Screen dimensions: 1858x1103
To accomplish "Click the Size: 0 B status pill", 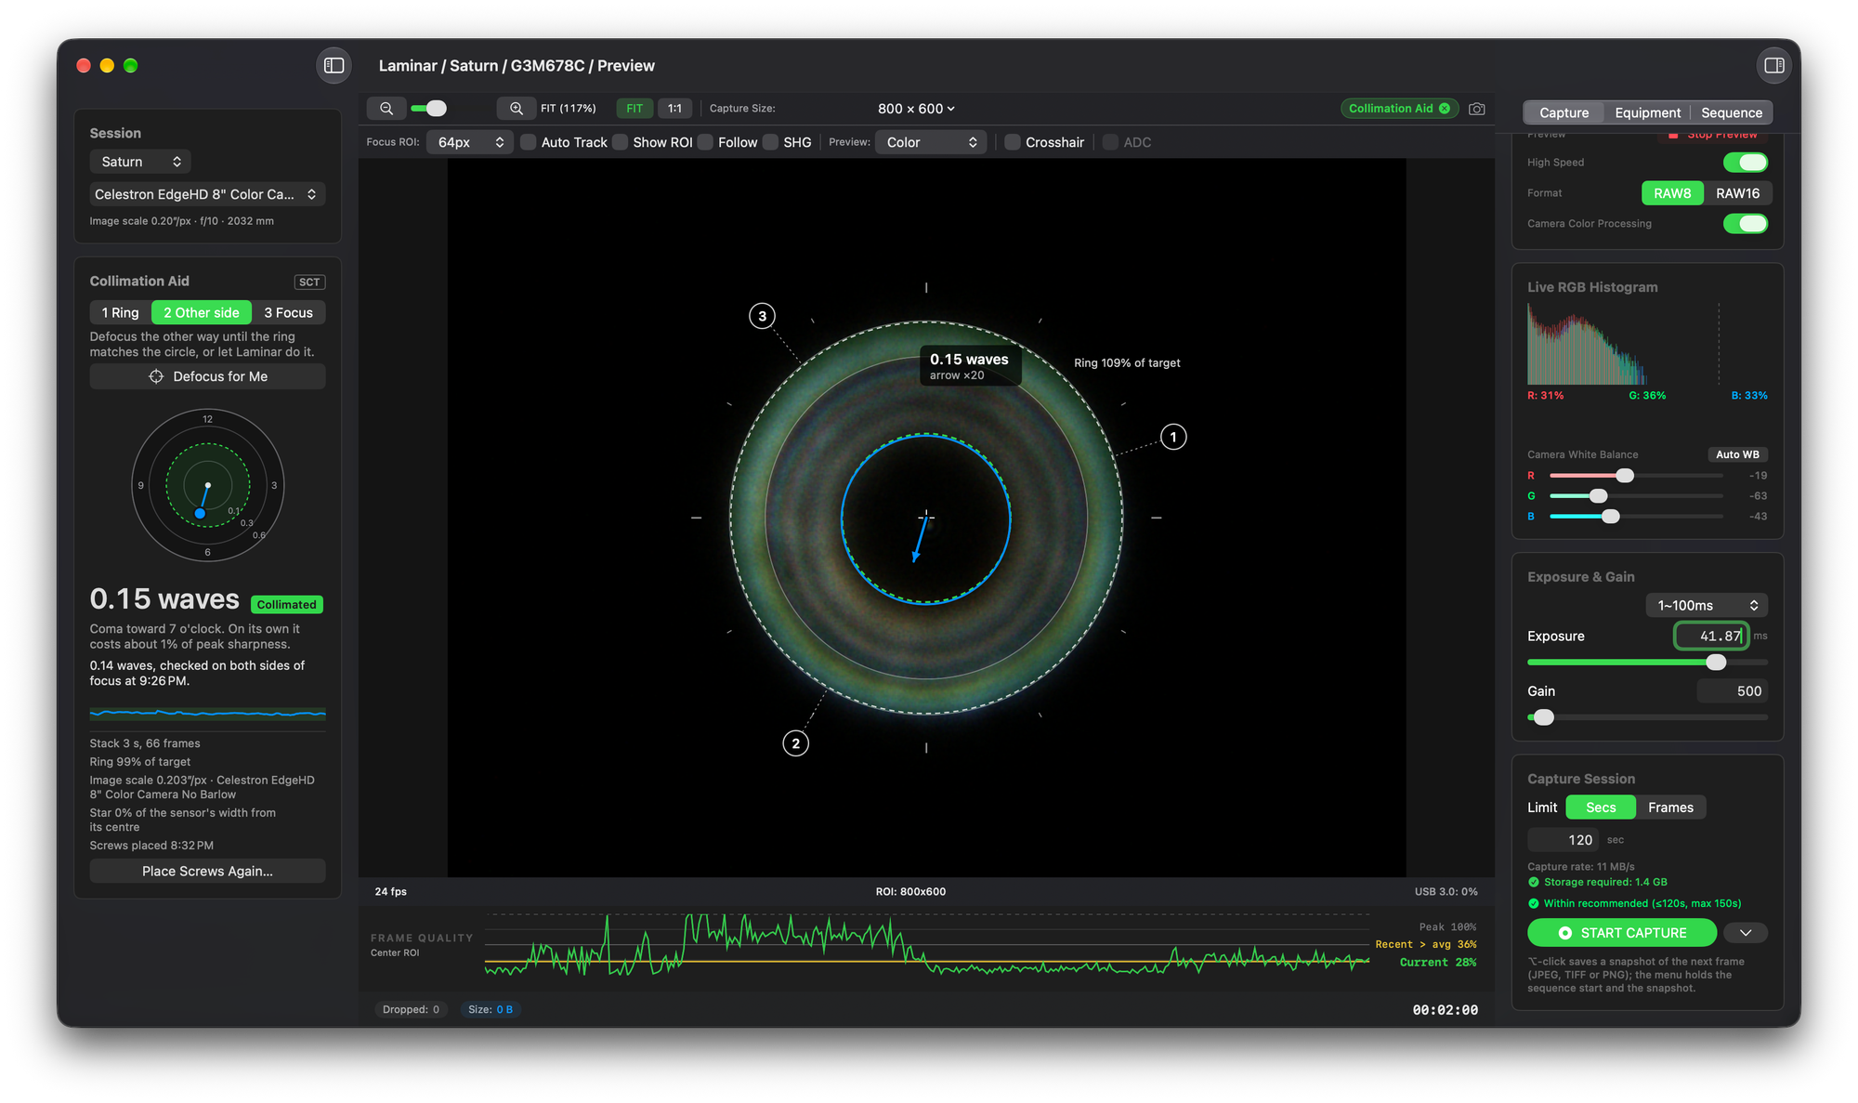I will [491, 1010].
